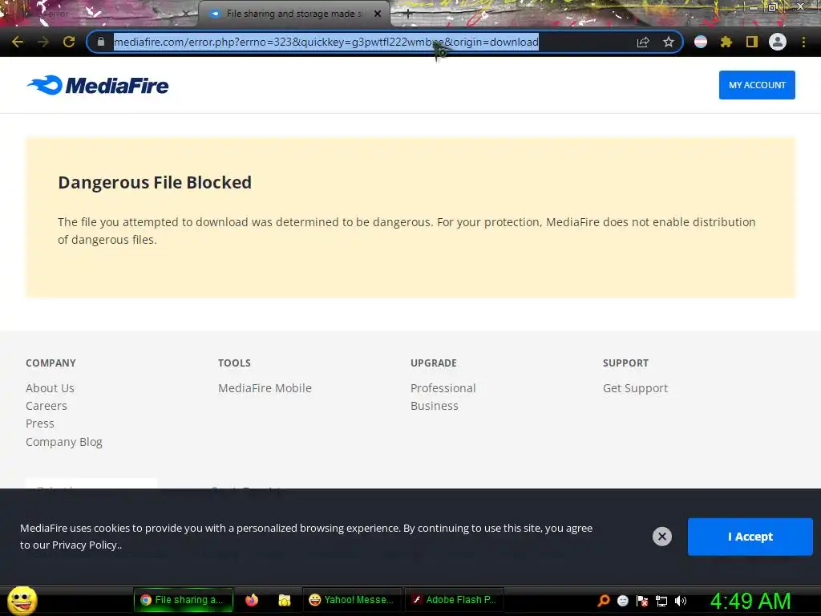View the Business upgrade plan
The height and width of the screenshot is (616, 821).
click(x=434, y=406)
